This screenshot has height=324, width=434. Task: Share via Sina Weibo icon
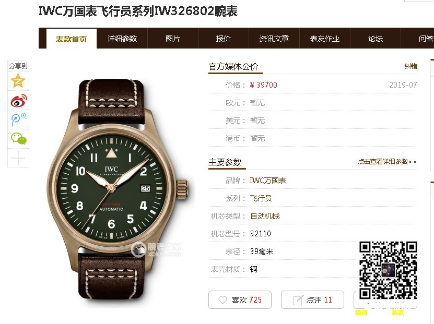tap(19, 101)
